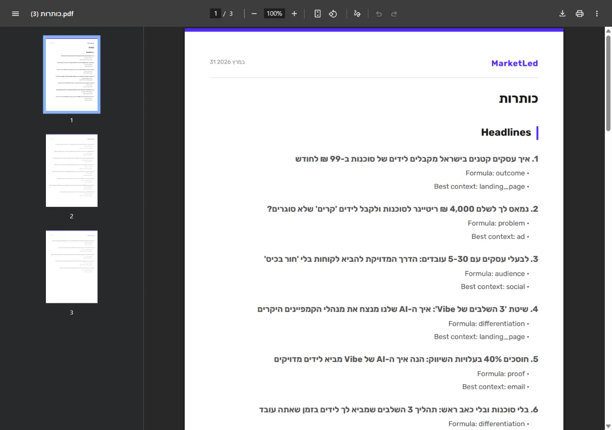Click the undo arrow icon

point(379,14)
